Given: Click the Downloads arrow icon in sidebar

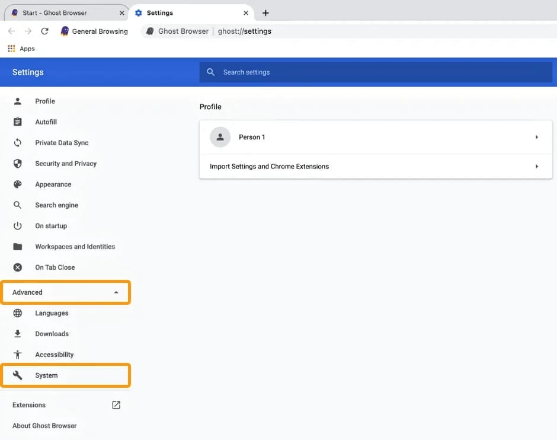Looking at the screenshot, I should point(18,334).
